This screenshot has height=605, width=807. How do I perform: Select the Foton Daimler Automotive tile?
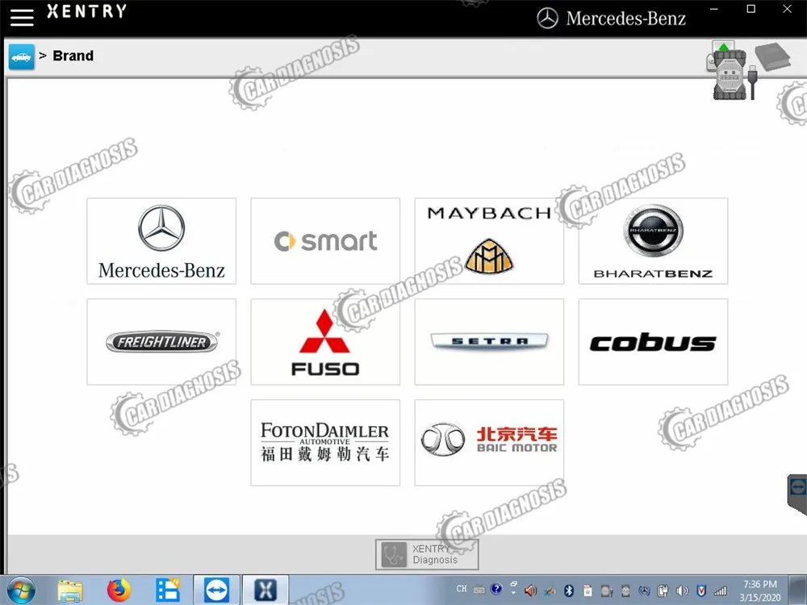[325, 442]
